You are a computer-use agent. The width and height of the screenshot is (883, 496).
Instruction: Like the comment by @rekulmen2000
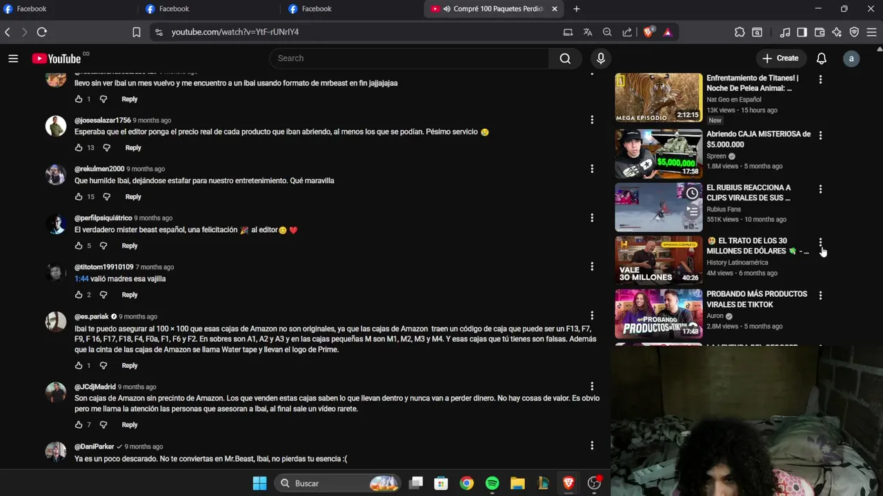[x=79, y=196]
